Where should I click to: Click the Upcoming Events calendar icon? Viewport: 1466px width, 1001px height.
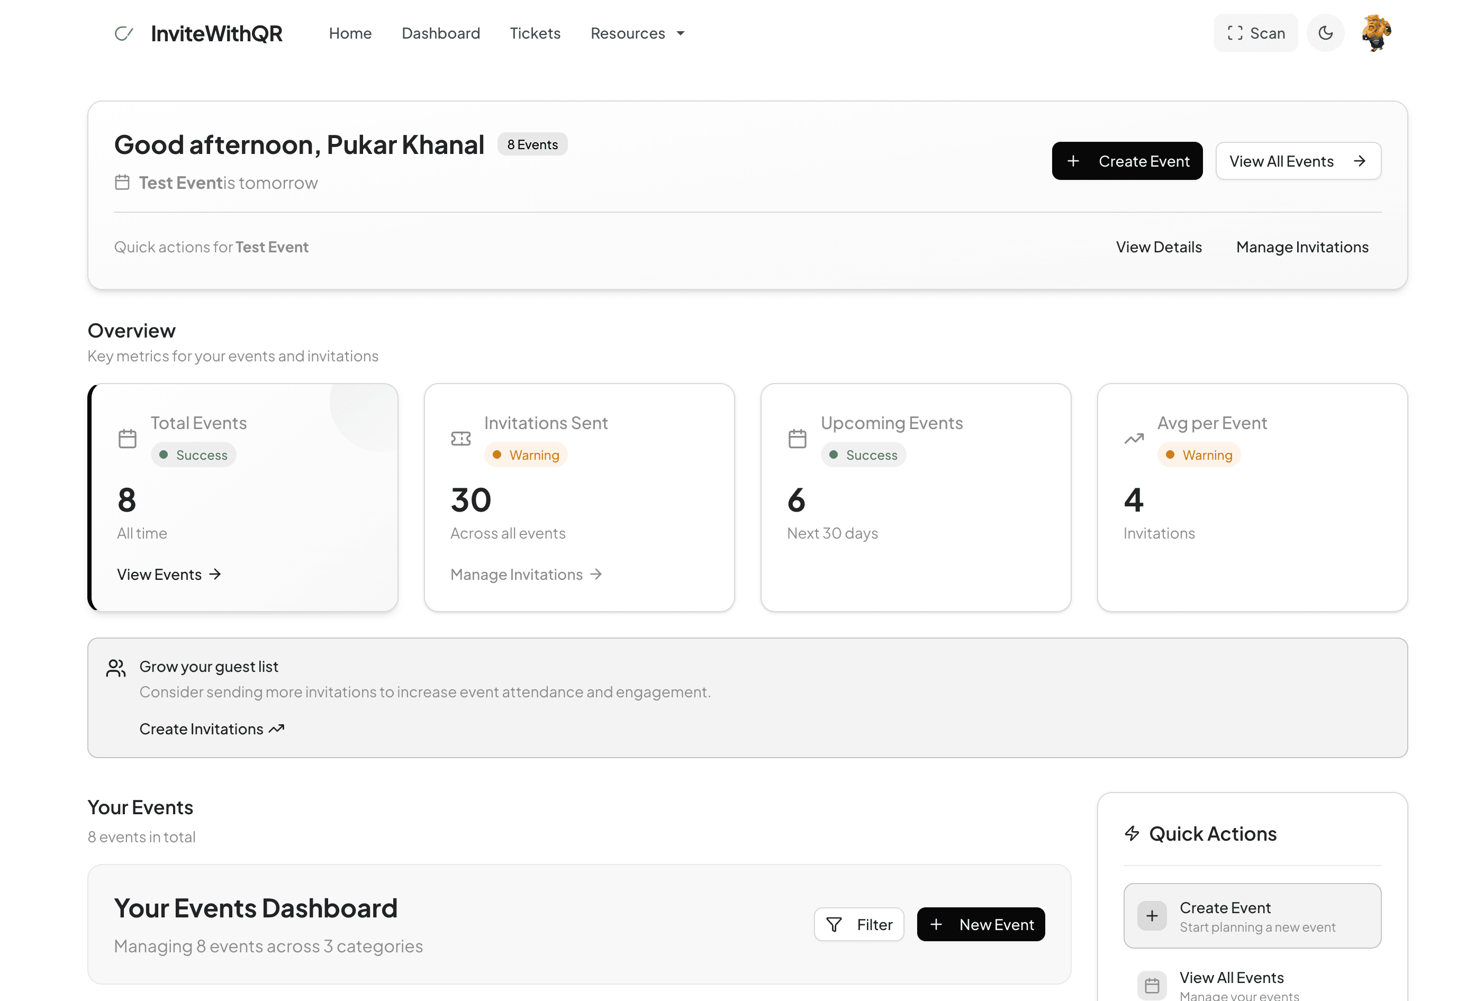pyautogui.click(x=798, y=439)
